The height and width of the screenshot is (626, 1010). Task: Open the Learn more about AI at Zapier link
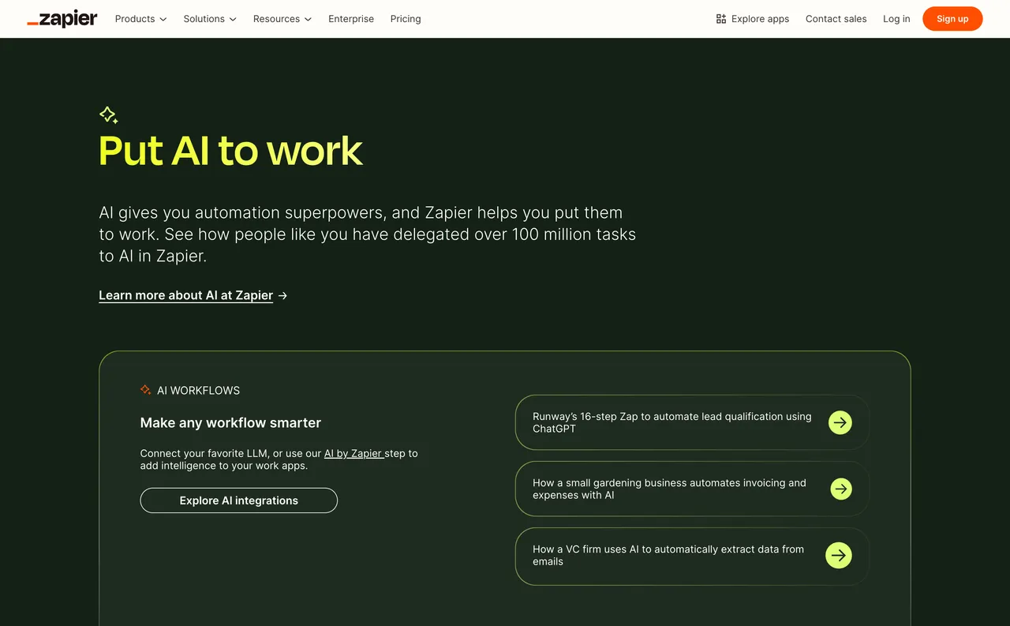pos(185,294)
